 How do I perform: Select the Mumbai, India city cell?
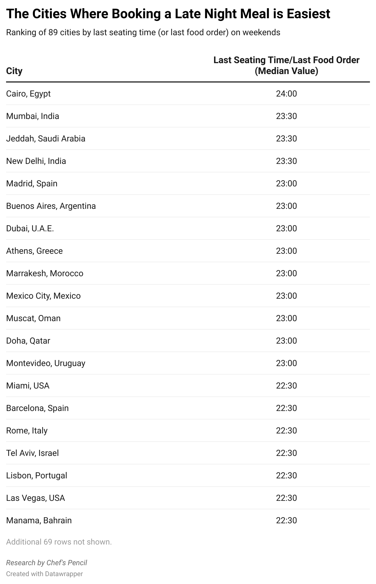point(32,116)
